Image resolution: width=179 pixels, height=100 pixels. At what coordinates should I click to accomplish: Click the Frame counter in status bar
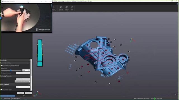[x=7, y=99]
